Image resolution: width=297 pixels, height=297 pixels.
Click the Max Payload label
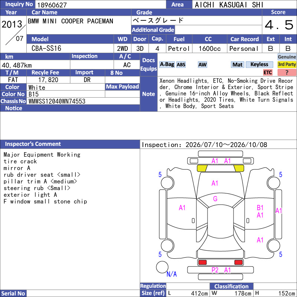pos(123,87)
